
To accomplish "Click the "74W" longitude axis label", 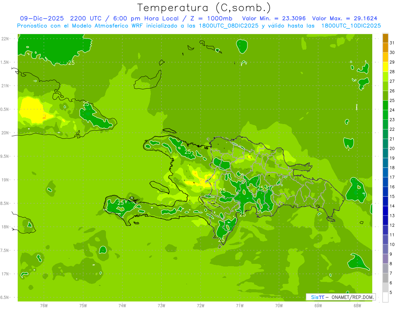I will 122,306.
